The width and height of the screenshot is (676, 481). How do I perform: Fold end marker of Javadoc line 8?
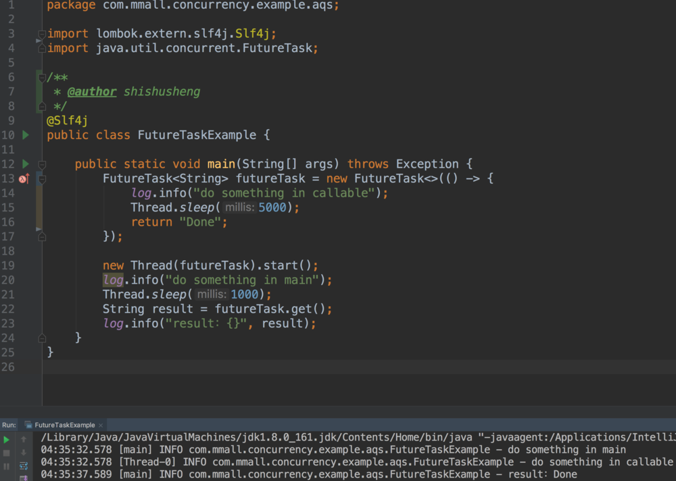point(42,107)
